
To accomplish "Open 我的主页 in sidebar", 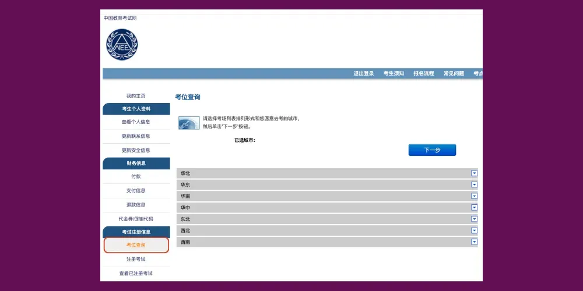I will coord(136,95).
